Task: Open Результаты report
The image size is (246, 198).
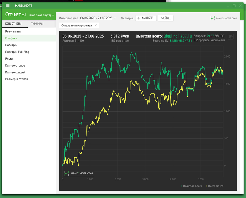Action: pyautogui.click(x=29, y=31)
